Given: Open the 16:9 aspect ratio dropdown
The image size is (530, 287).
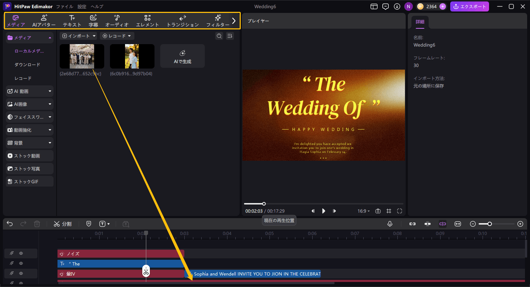Looking at the screenshot, I should 363,211.
